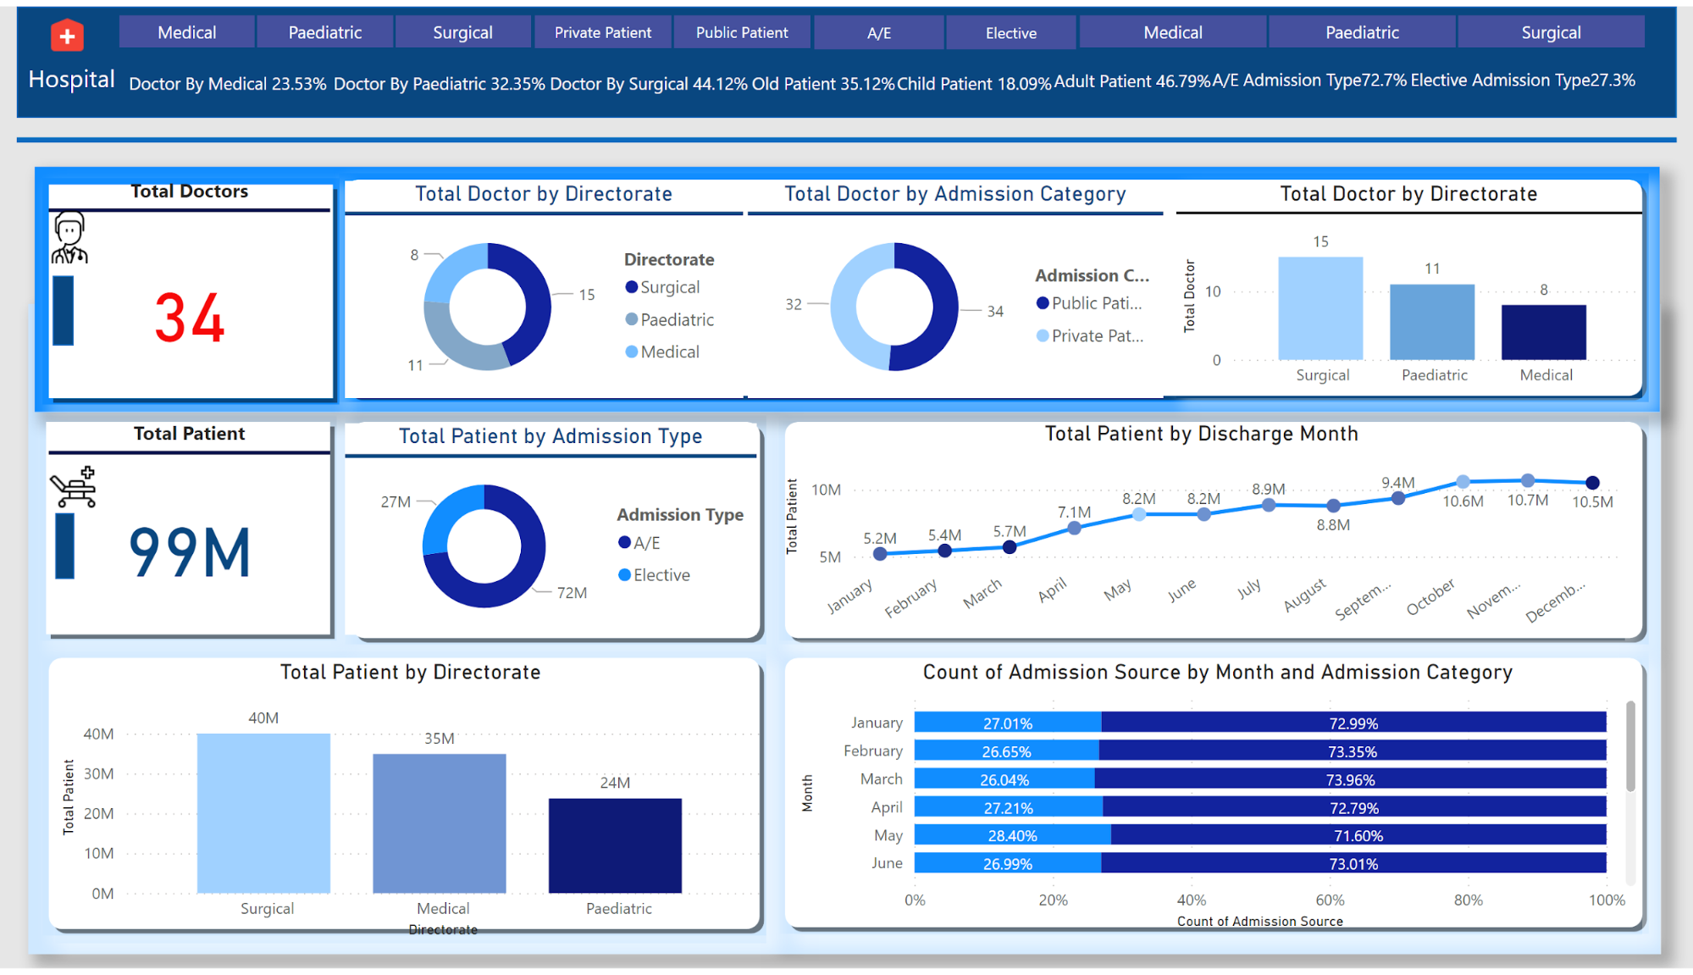Click the July 8.9M data point
The height and width of the screenshot is (975, 1693).
[1269, 505]
